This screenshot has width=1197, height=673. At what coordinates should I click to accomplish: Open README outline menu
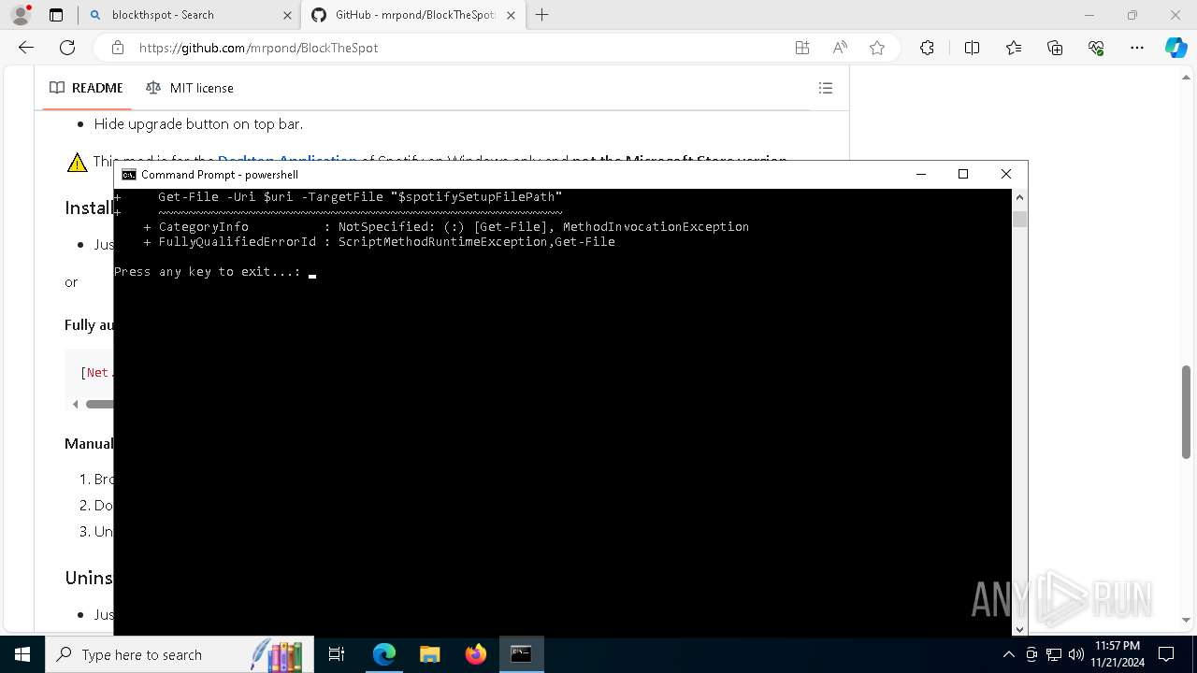point(826,88)
